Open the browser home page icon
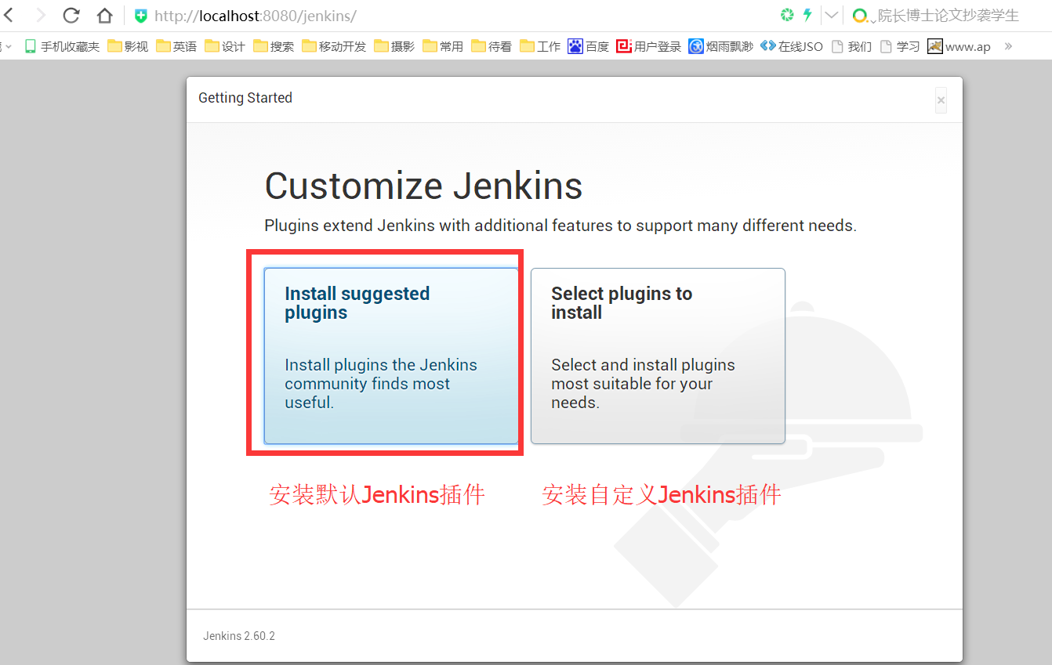Screen dimensions: 1052x665 [104, 15]
